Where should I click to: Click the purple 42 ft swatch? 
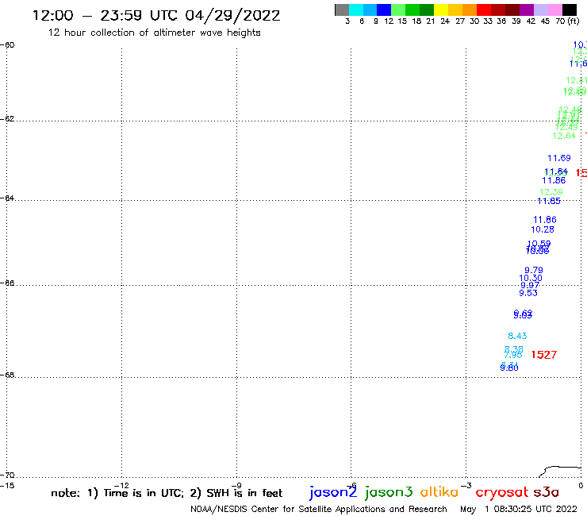click(x=527, y=10)
